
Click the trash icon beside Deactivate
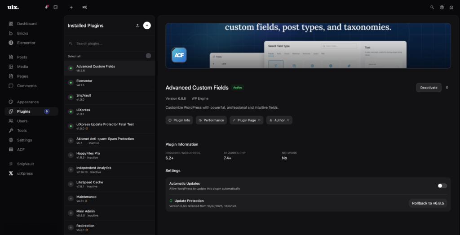(x=447, y=88)
